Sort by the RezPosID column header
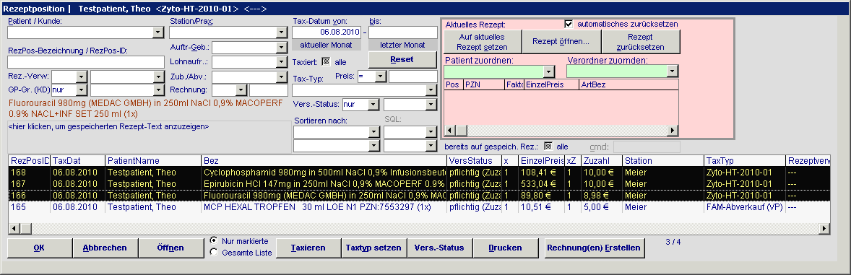The image size is (851, 275). click(x=30, y=160)
